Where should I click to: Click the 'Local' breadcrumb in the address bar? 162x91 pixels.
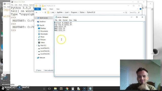tap(67, 12)
